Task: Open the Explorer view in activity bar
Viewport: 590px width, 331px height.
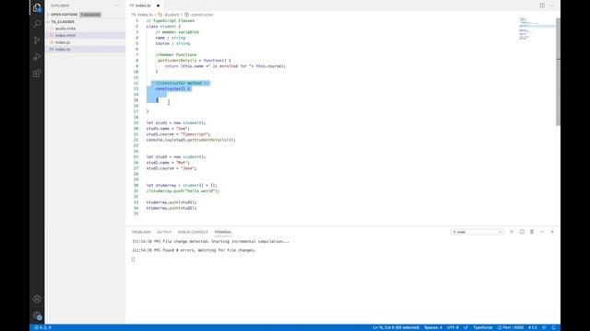Action: click(x=37, y=7)
